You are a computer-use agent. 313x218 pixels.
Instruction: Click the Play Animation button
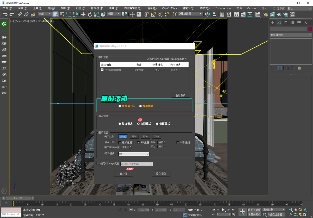223,210
